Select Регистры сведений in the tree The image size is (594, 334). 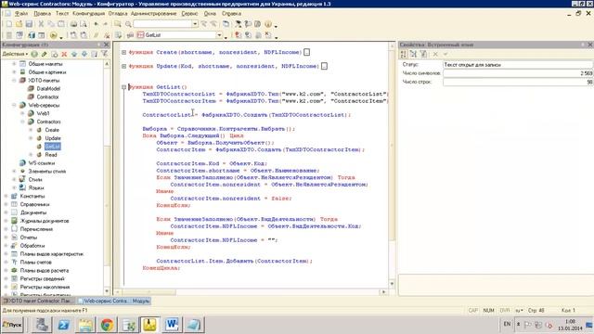coord(43,278)
